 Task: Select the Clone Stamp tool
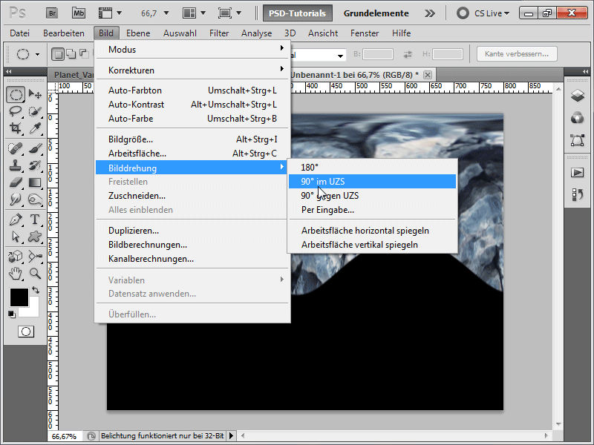16,165
